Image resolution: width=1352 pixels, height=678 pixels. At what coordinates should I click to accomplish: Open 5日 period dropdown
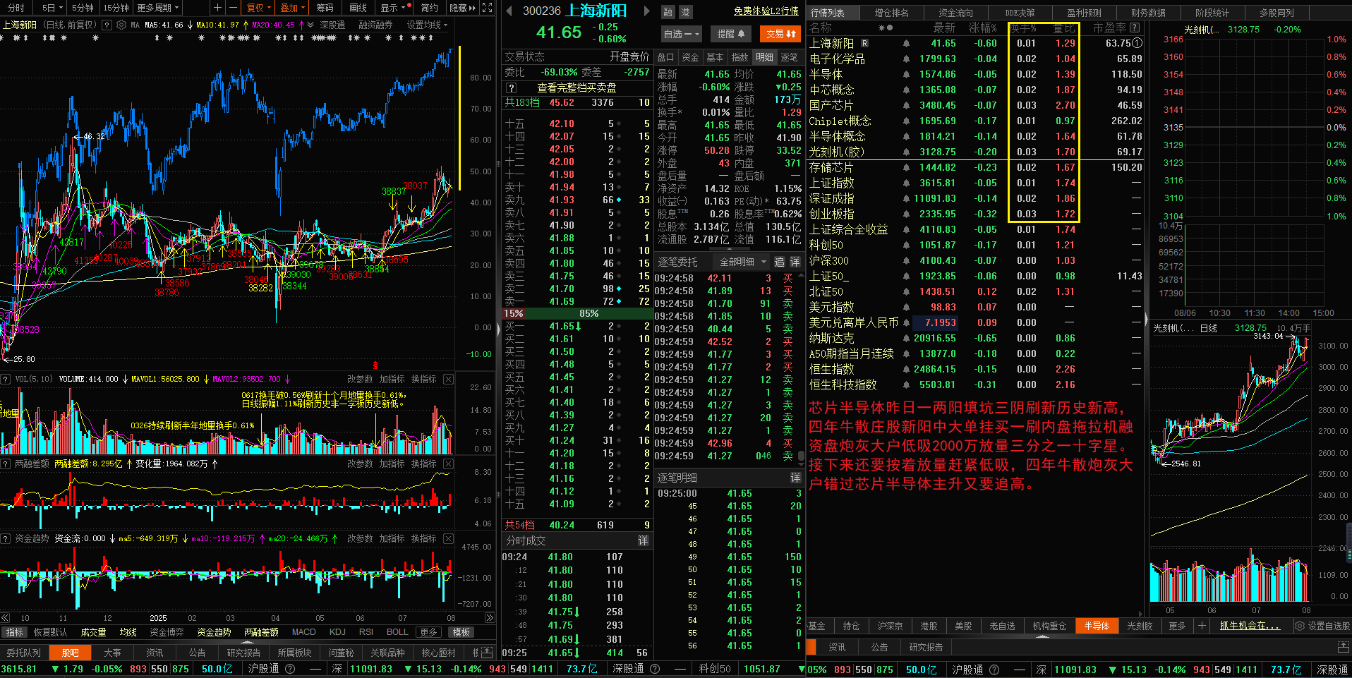tap(52, 8)
